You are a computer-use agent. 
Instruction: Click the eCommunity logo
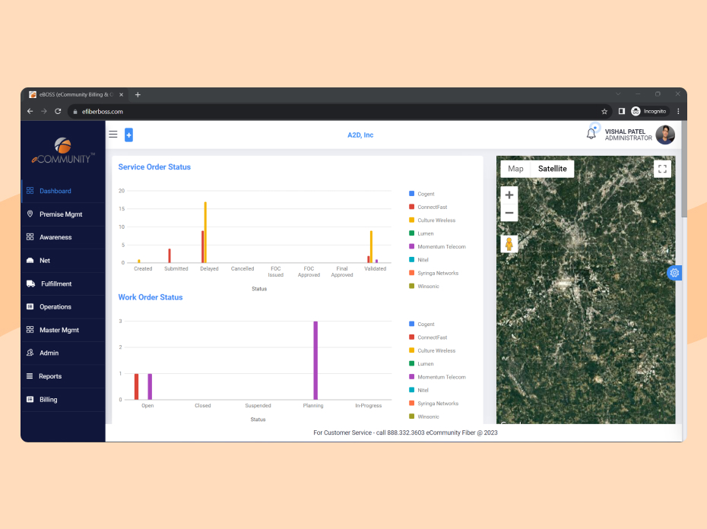point(63,150)
